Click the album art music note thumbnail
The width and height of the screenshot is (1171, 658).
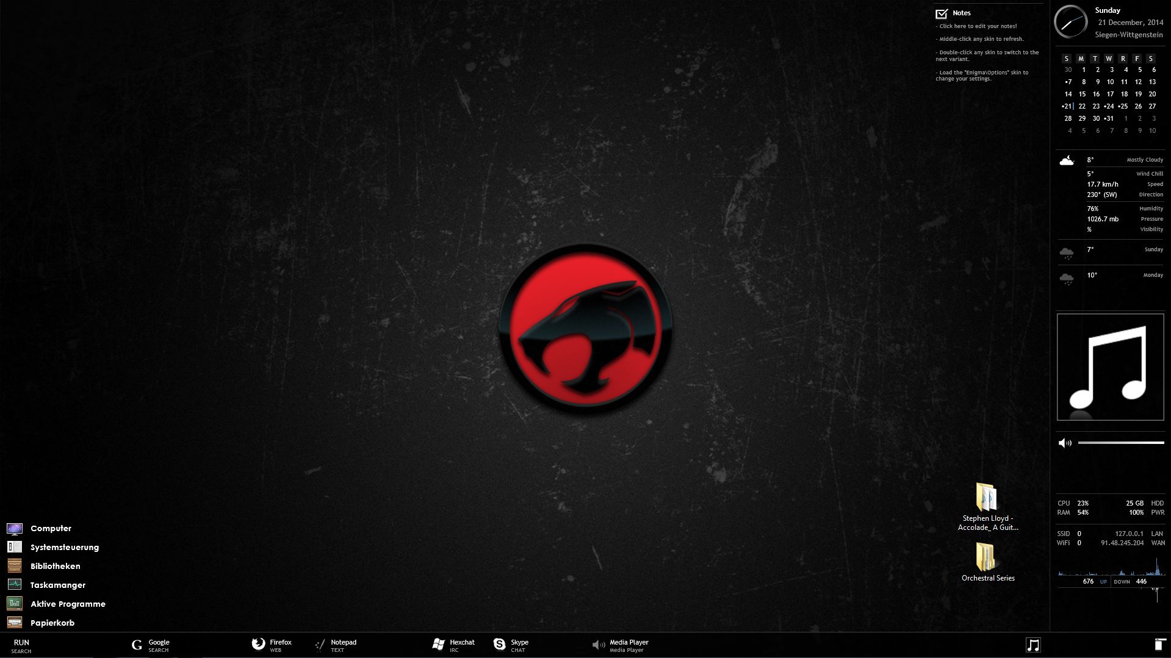[x=1111, y=367]
